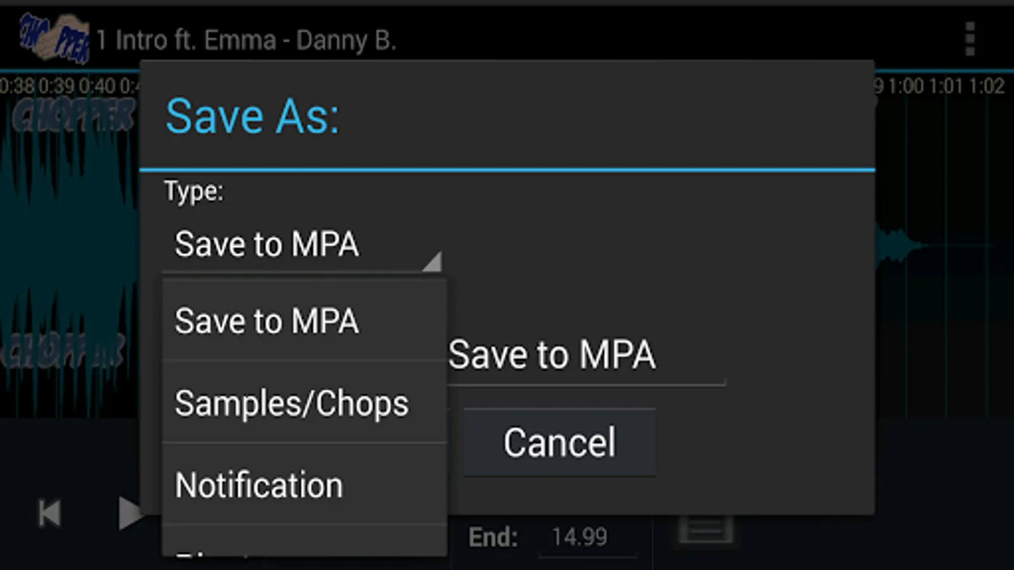Pick Notification in the type list

pos(304,484)
